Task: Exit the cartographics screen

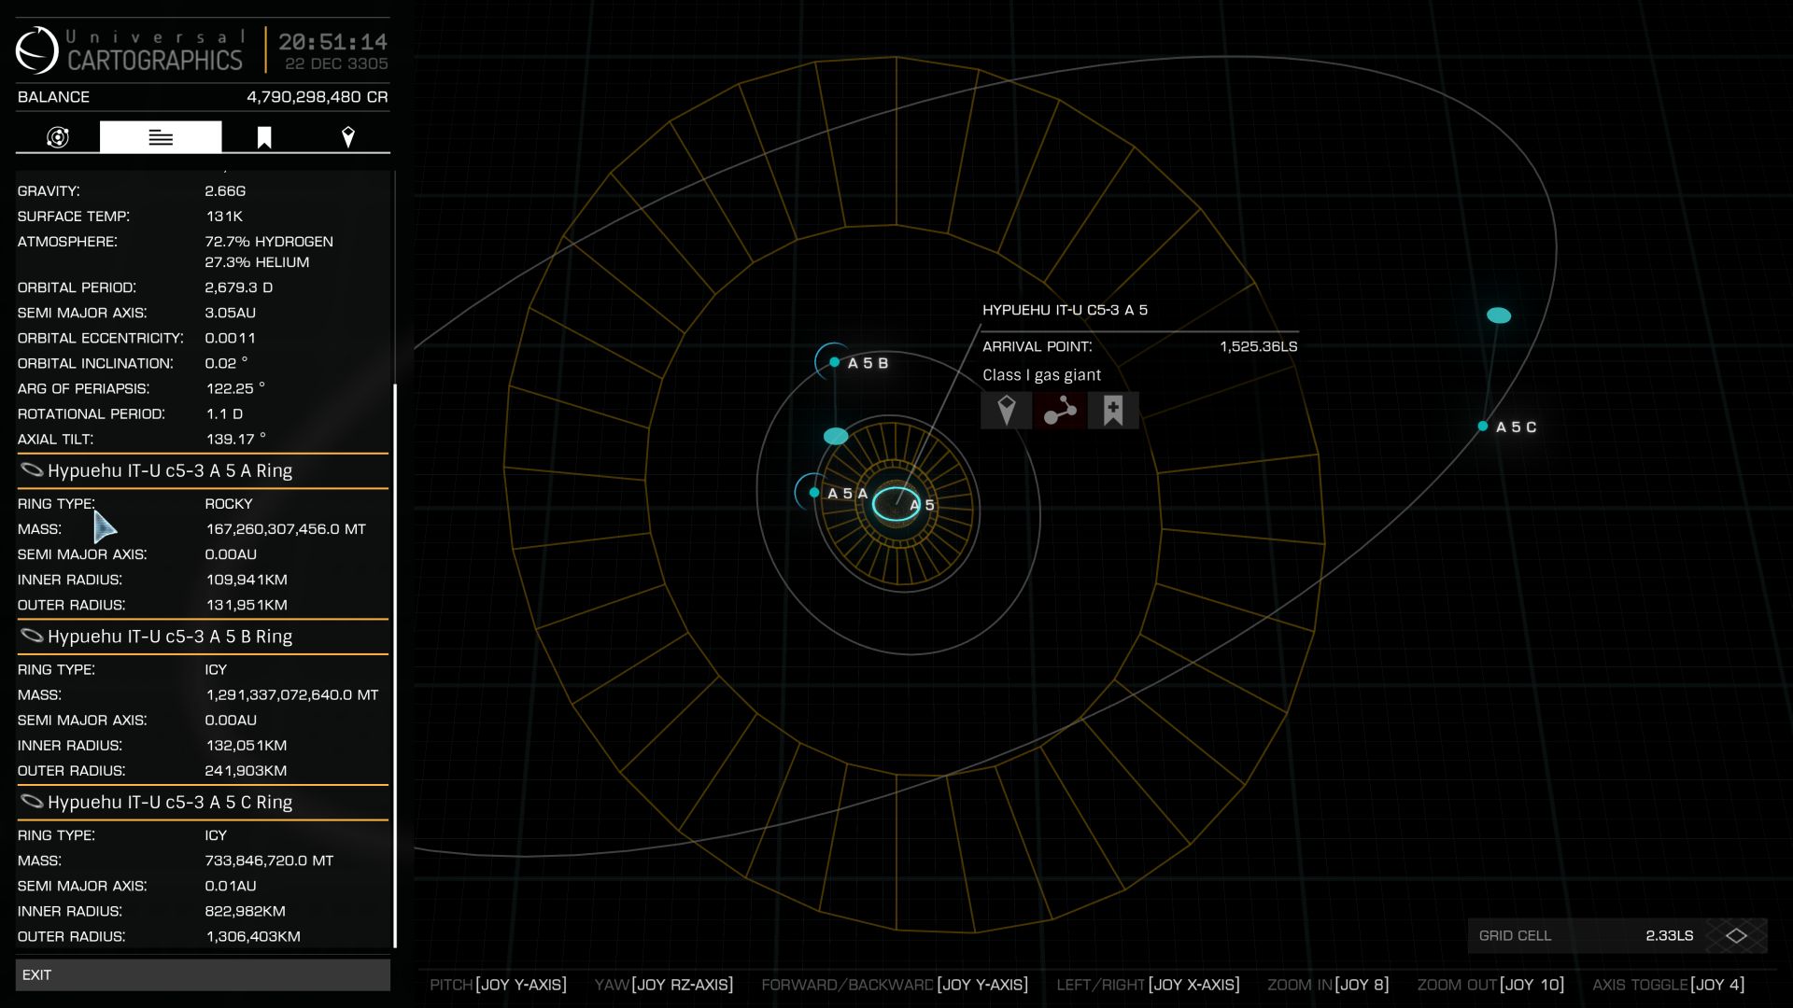Action: pos(203,974)
